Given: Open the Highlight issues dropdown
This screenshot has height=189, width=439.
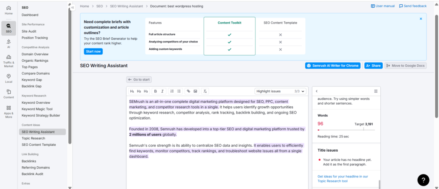Looking at the screenshot, I should (x=280, y=91).
